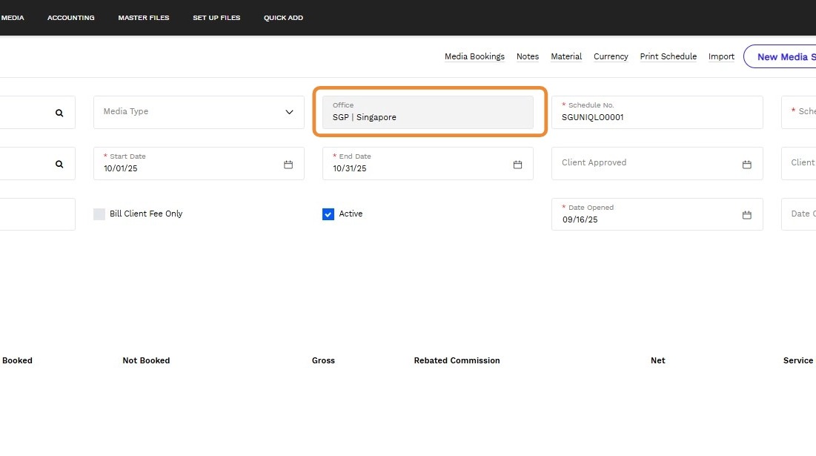Open the Start Date calendar icon

(288, 164)
